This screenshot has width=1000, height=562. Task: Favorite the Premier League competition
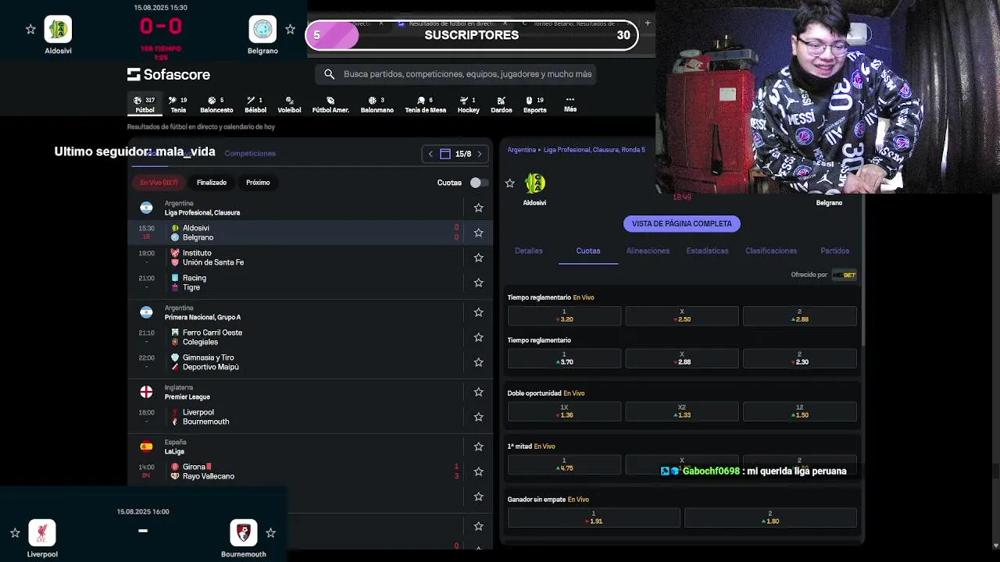(x=479, y=392)
